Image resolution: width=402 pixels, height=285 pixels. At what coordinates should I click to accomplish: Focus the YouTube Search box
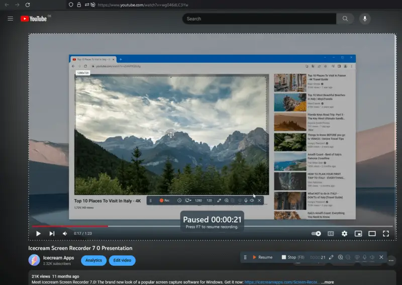click(x=259, y=19)
